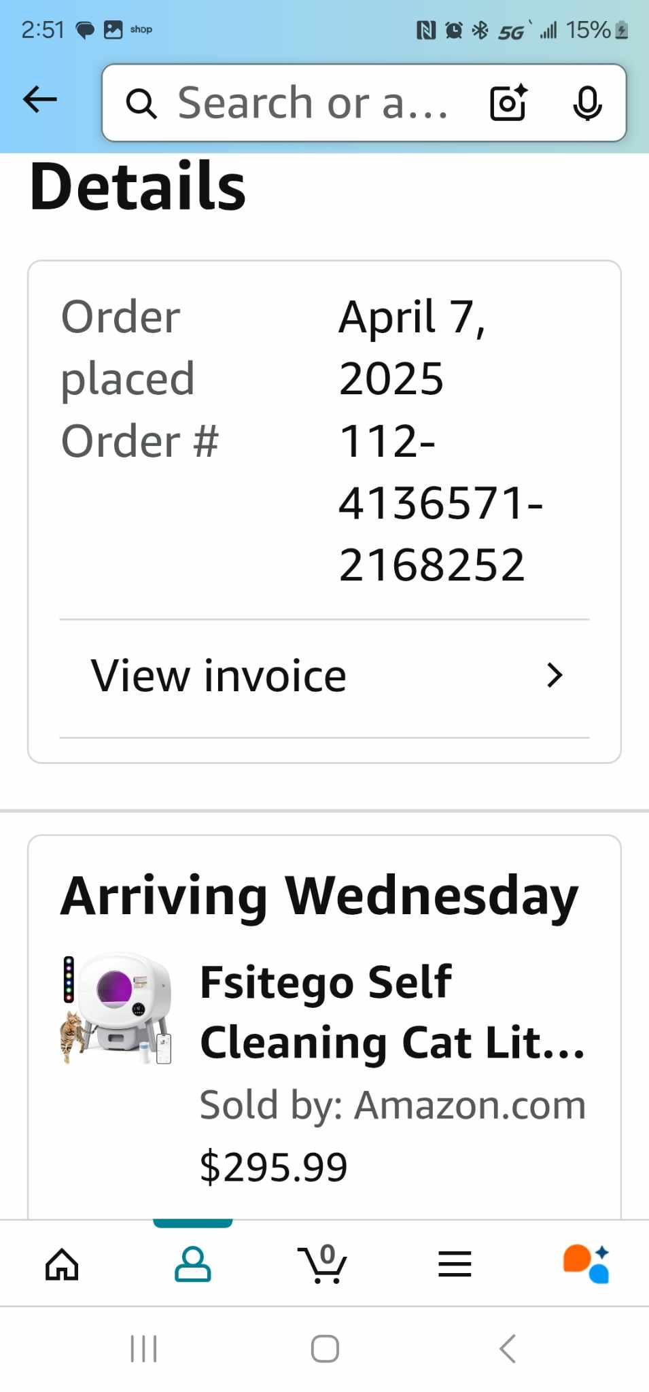Screen dimensions: 649x1392
Task: Tap the microphone voice search icon
Action: tap(587, 103)
